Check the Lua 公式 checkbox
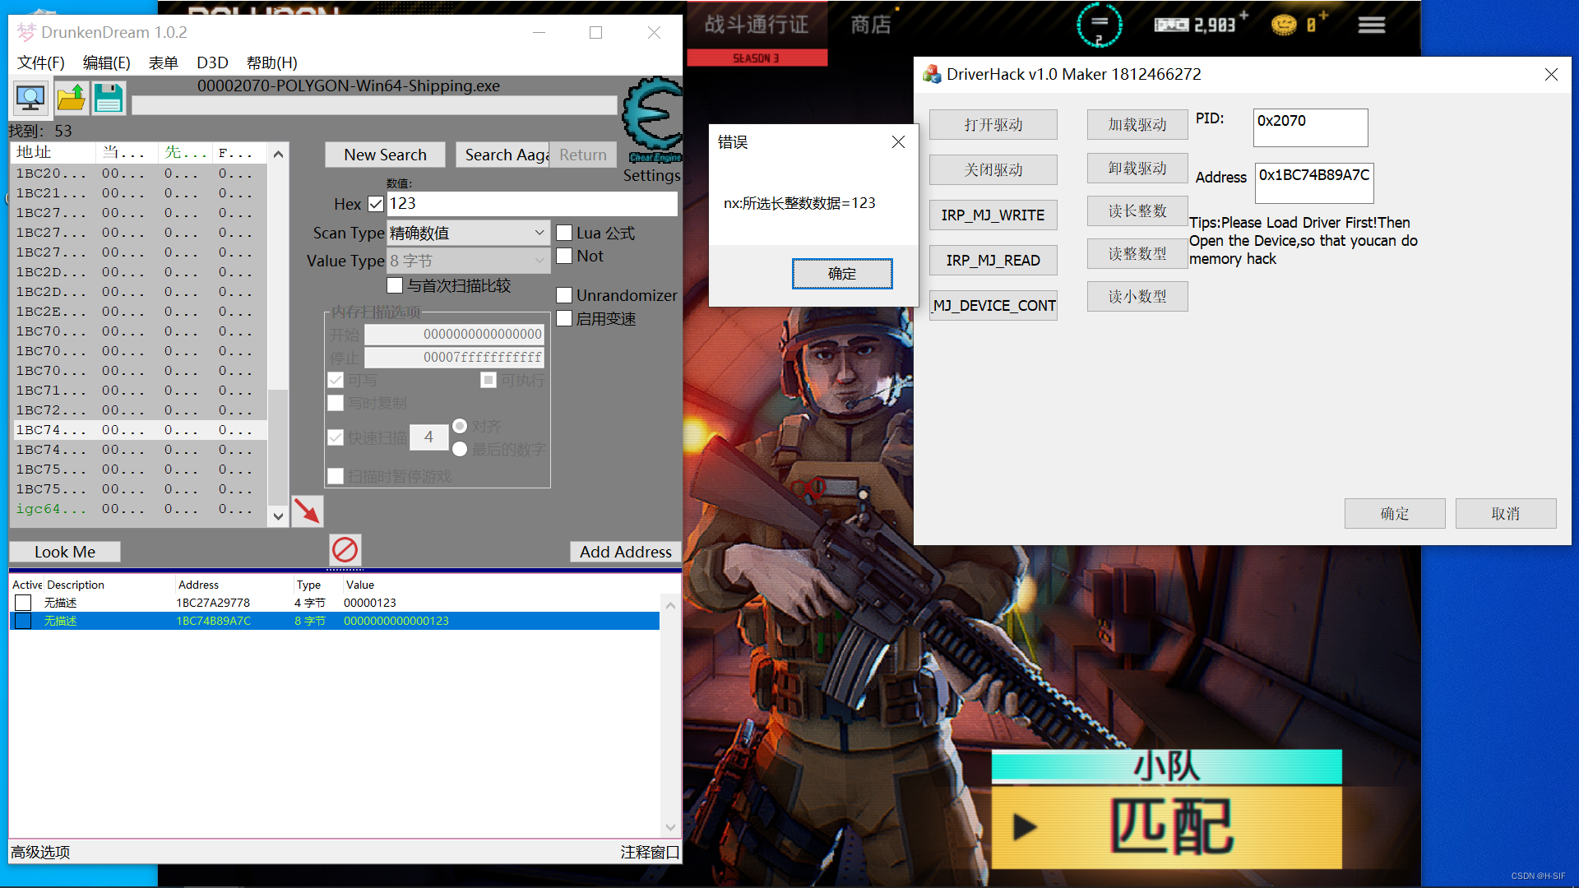Viewport: 1579px width, 888px height. [564, 233]
